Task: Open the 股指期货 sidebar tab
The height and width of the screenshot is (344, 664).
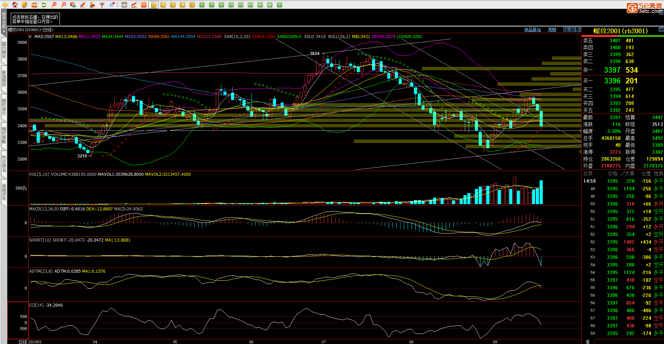Action: click(4, 79)
